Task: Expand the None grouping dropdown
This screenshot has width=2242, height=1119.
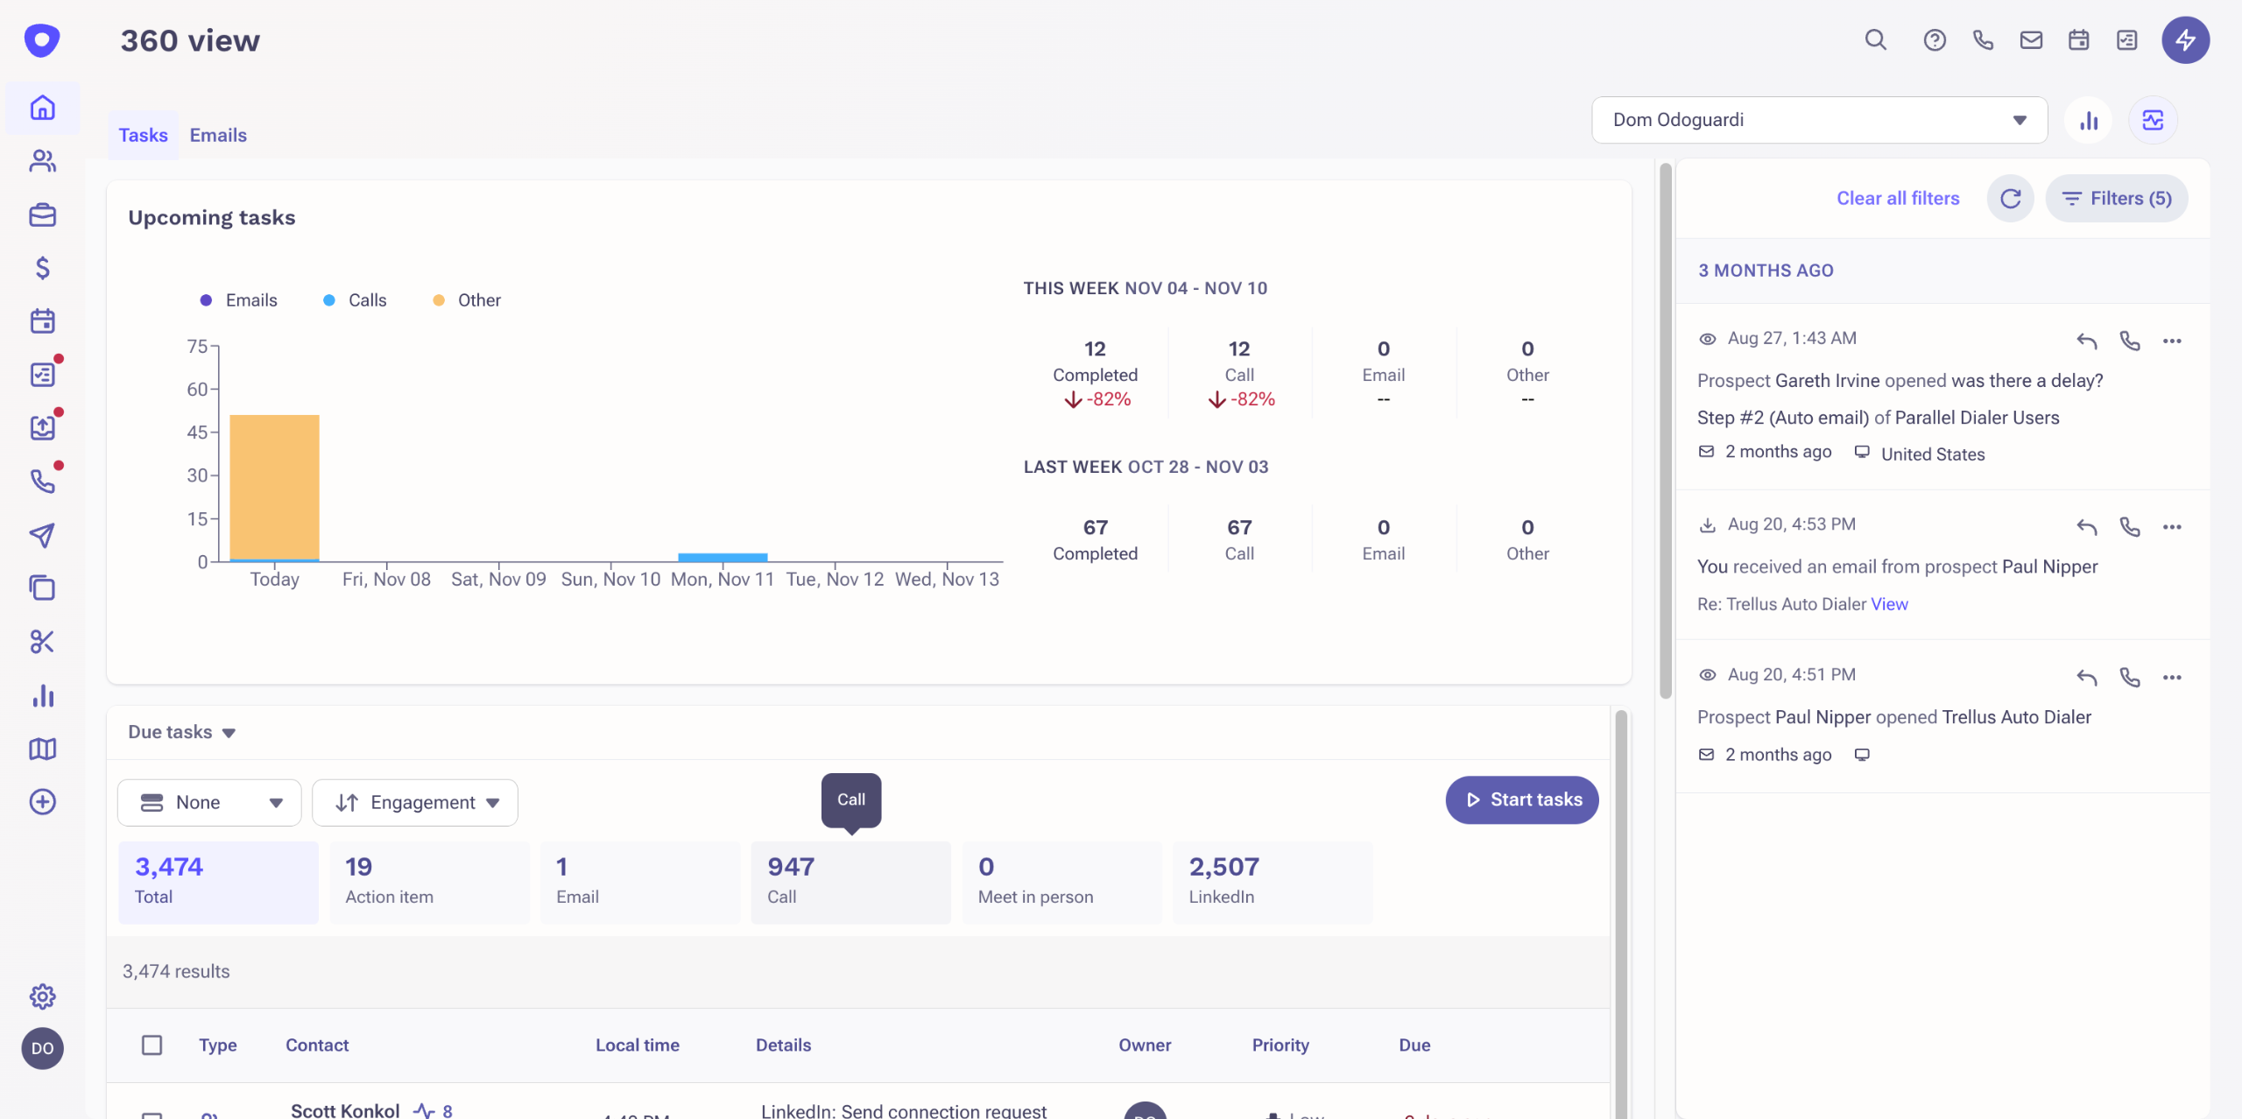Action: [209, 803]
